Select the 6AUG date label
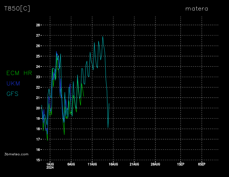This screenshot has width=229, height=177. point(71,164)
